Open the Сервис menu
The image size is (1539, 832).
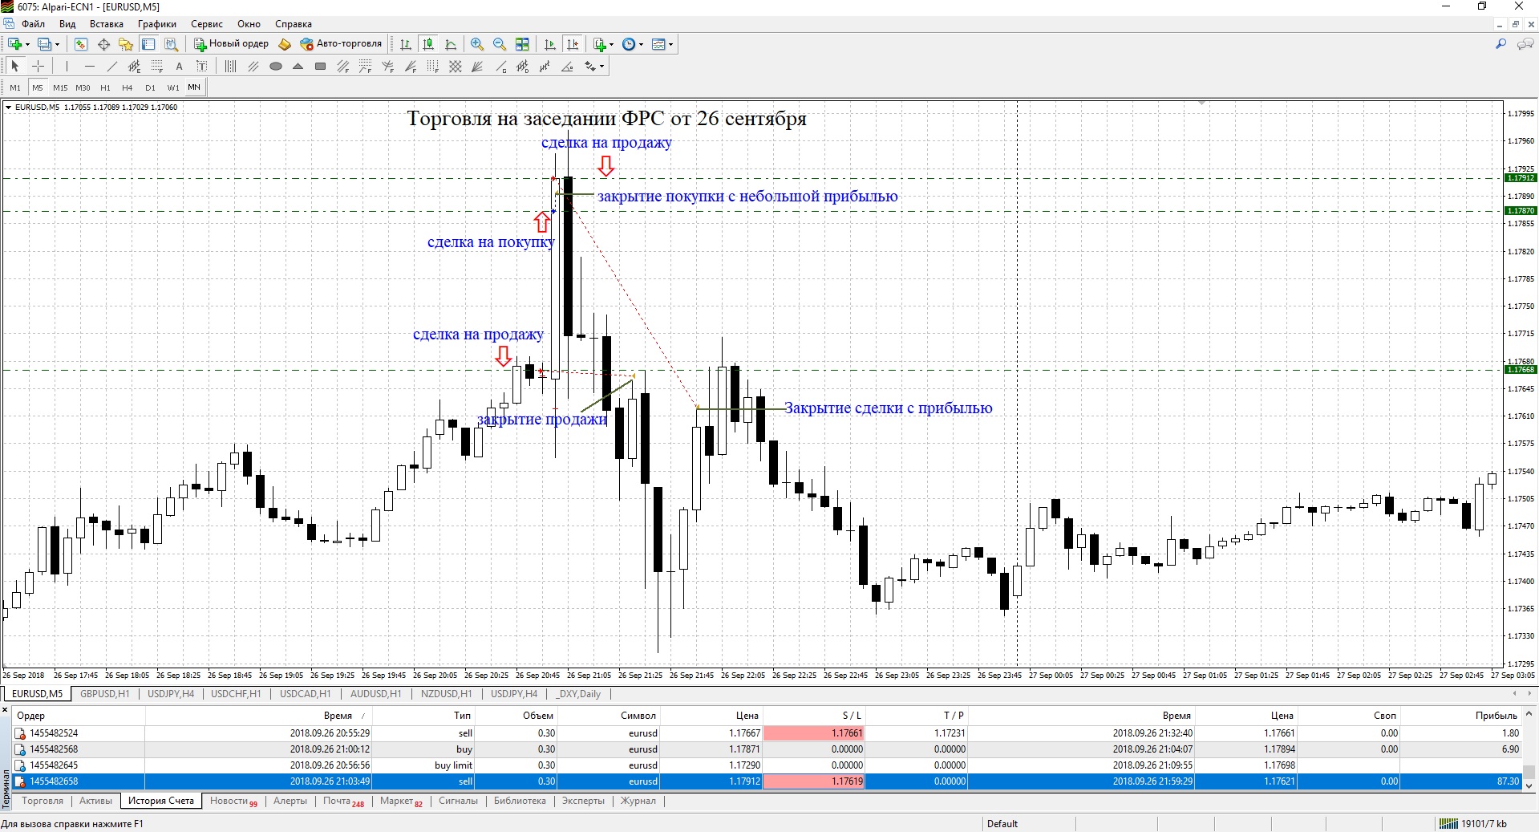coord(206,24)
